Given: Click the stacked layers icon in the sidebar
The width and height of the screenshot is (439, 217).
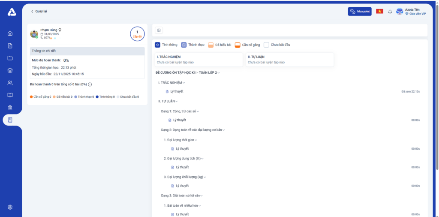Looking at the screenshot, I should click(x=10, y=71).
